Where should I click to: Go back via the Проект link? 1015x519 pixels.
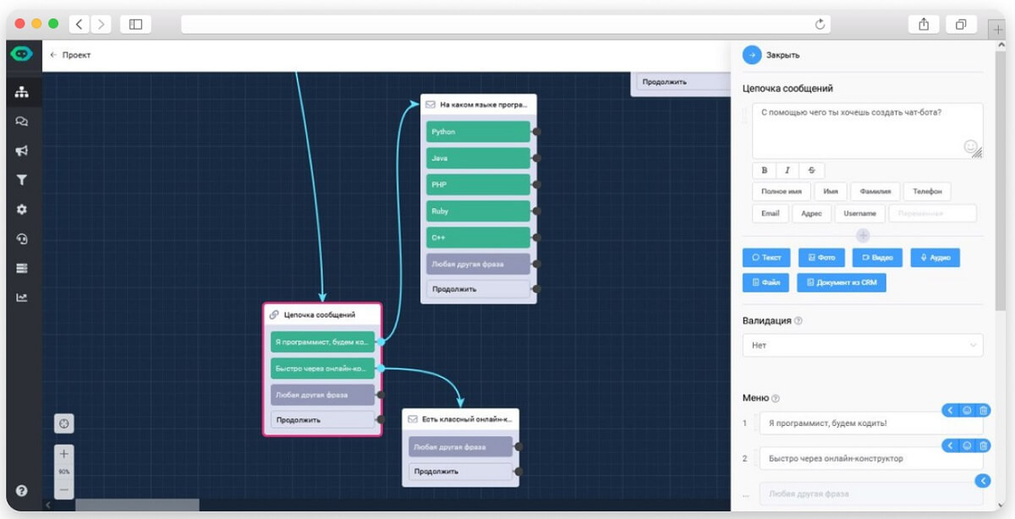[x=70, y=55]
